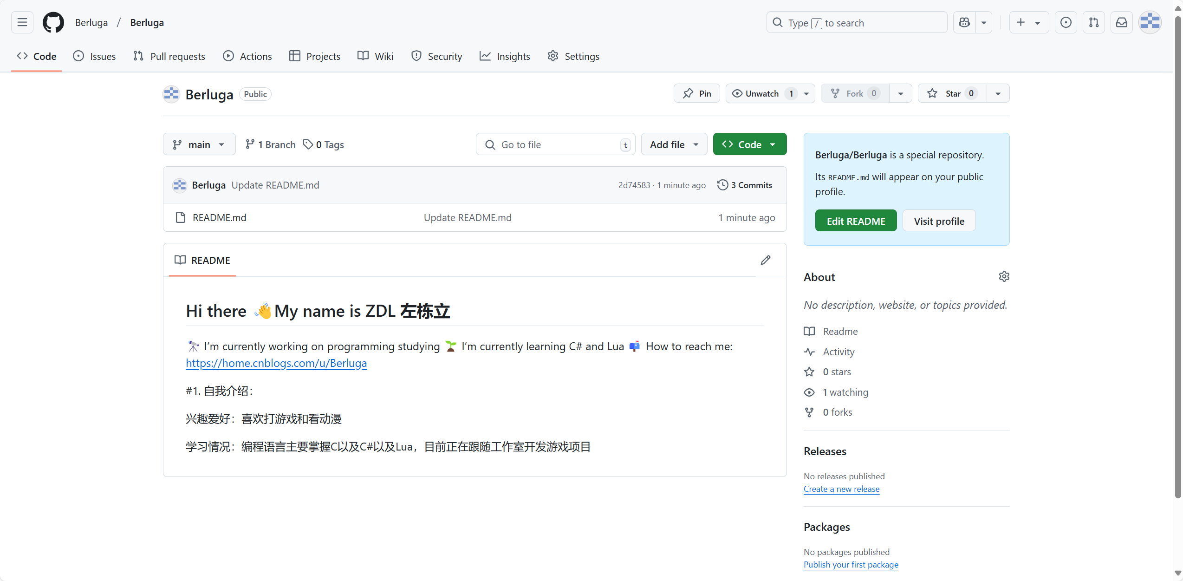Open the notifications inbox icon

coord(1121,22)
